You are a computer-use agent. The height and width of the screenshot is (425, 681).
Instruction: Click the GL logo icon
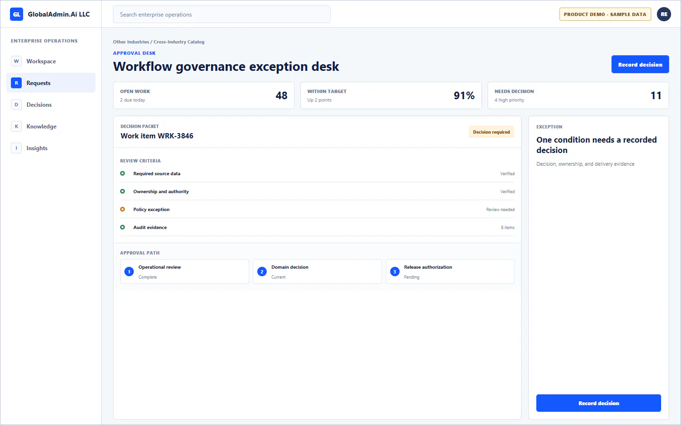(17, 14)
